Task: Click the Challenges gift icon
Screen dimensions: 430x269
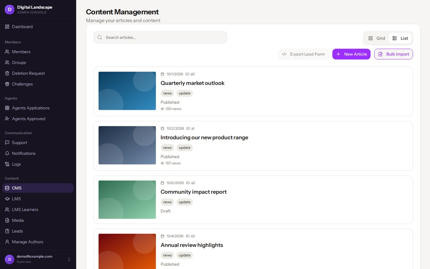Action: click(x=7, y=84)
